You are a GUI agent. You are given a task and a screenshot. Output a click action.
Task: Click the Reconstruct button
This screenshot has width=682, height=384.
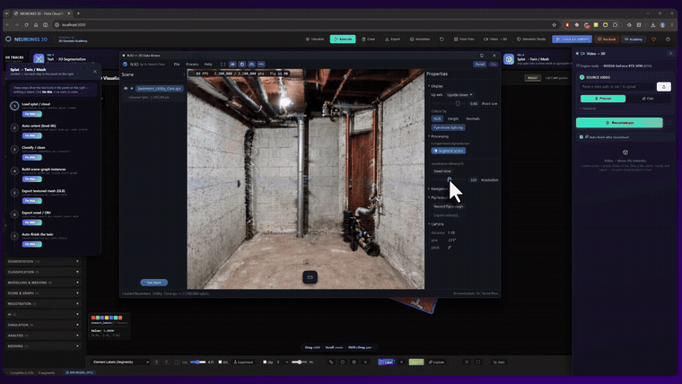pyautogui.click(x=619, y=123)
